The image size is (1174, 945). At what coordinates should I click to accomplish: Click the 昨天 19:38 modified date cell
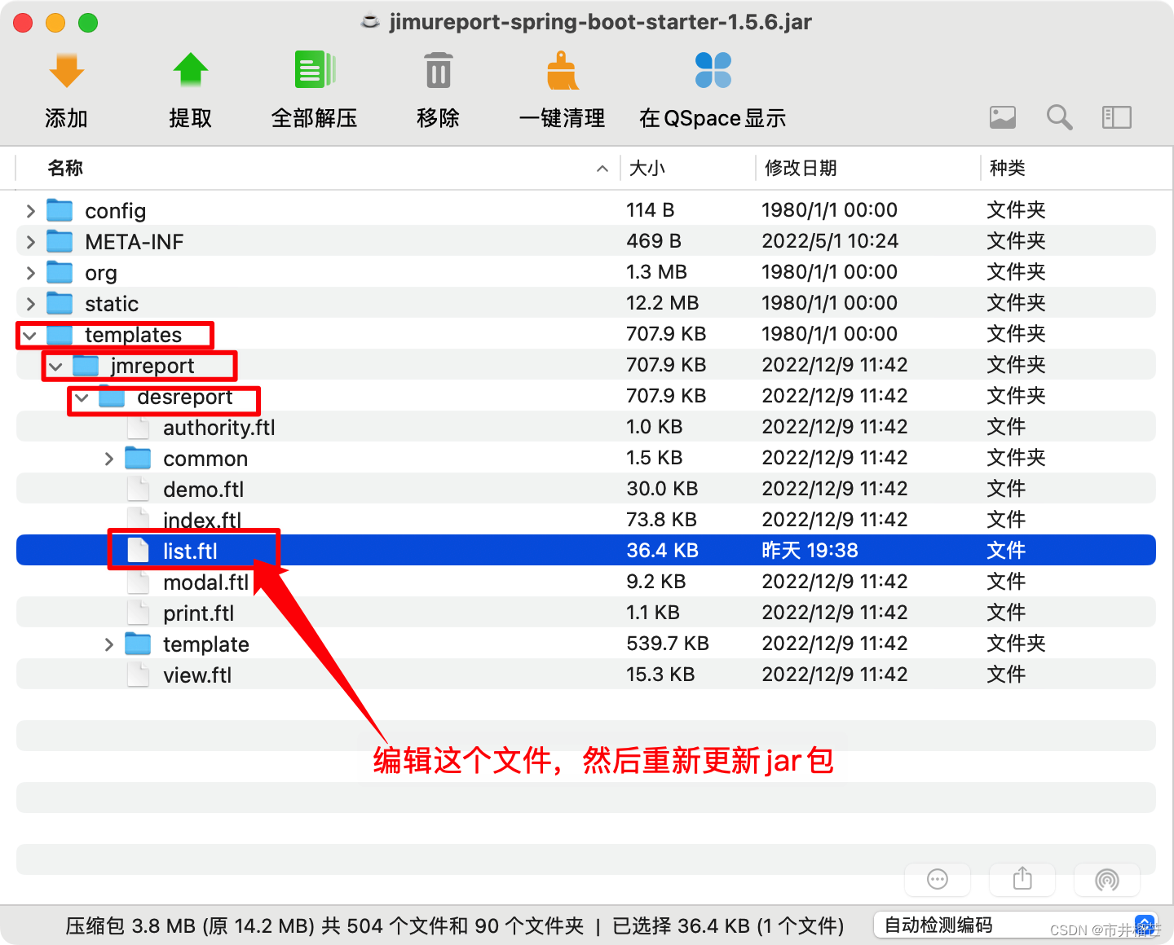click(x=810, y=551)
